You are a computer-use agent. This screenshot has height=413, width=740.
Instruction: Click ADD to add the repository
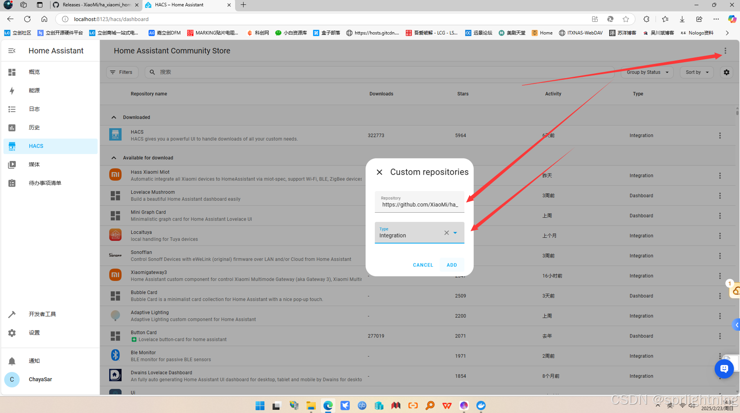[x=452, y=265]
